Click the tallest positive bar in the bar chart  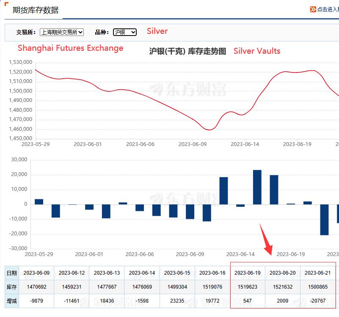(257, 187)
